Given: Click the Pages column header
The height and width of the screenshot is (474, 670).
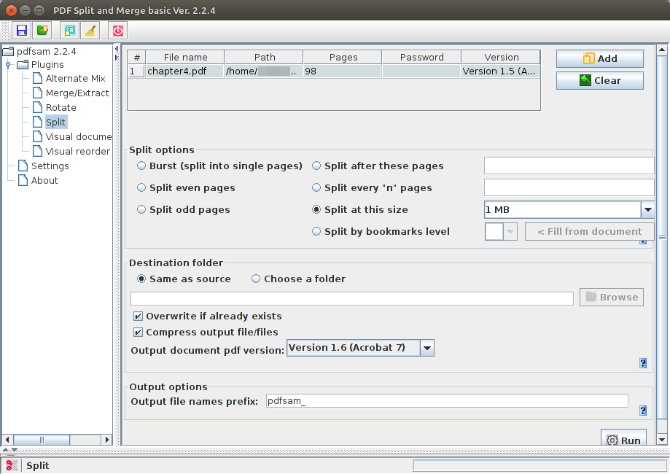Looking at the screenshot, I should click(x=343, y=58).
